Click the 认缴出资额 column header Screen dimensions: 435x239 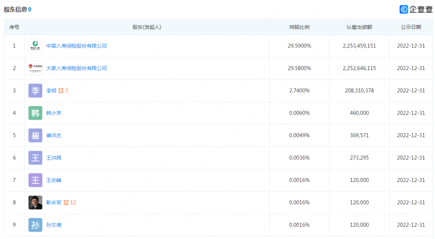point(359,27)
